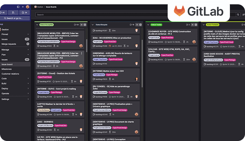Collapse the Statut:Testée list

tap(148, 25)
